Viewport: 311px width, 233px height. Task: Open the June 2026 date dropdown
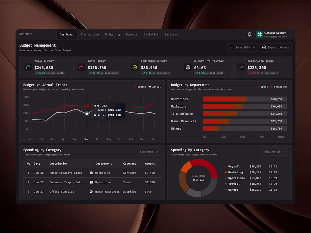point(243,47)
